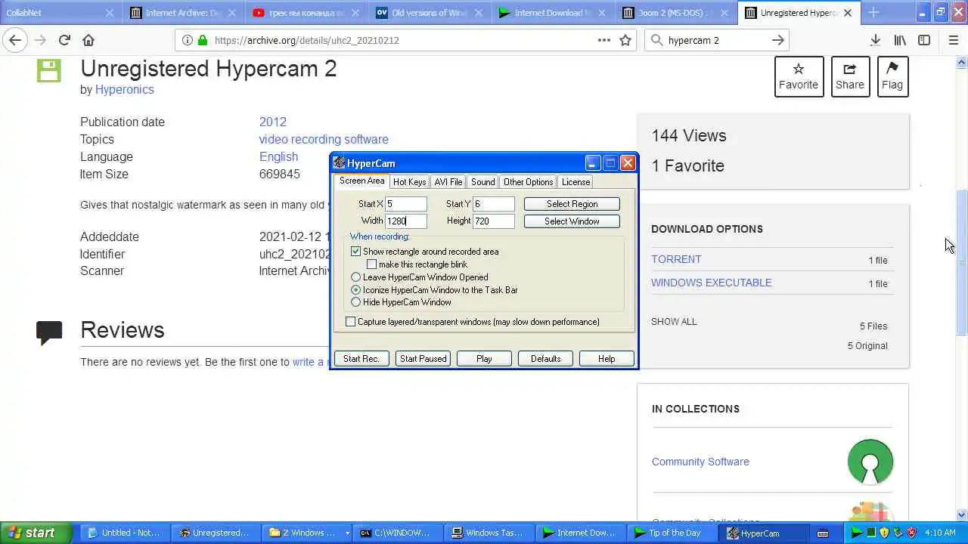Image resolution: width=968 pixels, height=544 pixels.
Task: Click the Community Software collection logo
Action: click(x=870, y=462)
